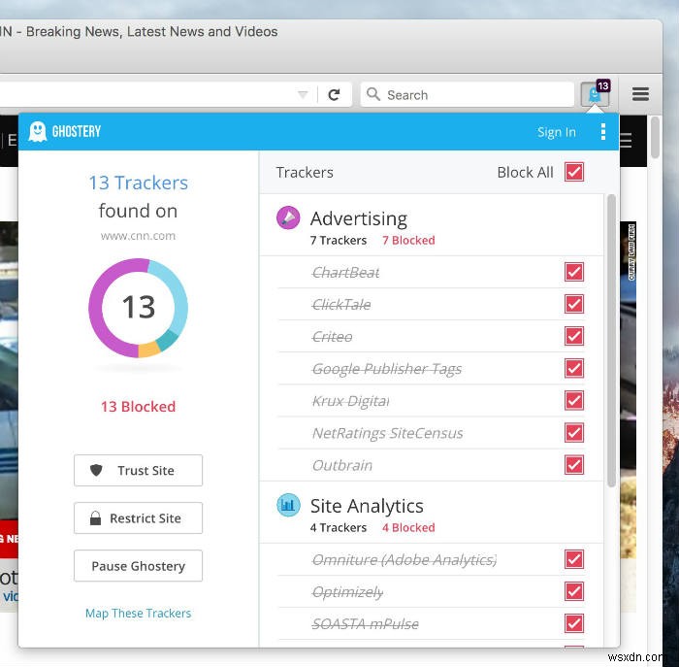This screenshot has width=679, height=667.
Task: Click the www.cnn.com site label
Action: point(138,236)
